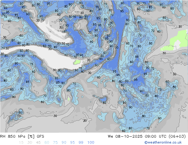Select the legend value 100

pos(91,143)
